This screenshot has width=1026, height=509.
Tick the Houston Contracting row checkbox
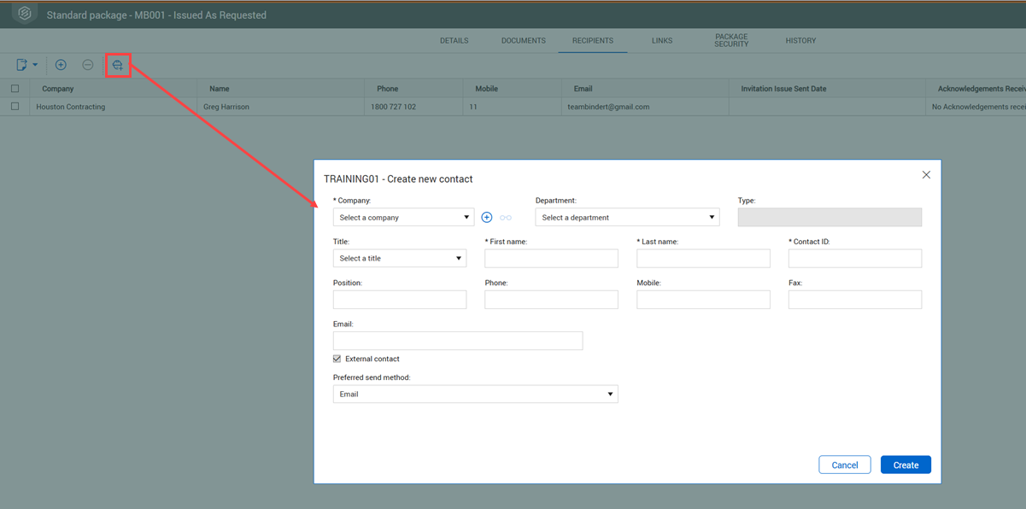[x=15, y=107]
